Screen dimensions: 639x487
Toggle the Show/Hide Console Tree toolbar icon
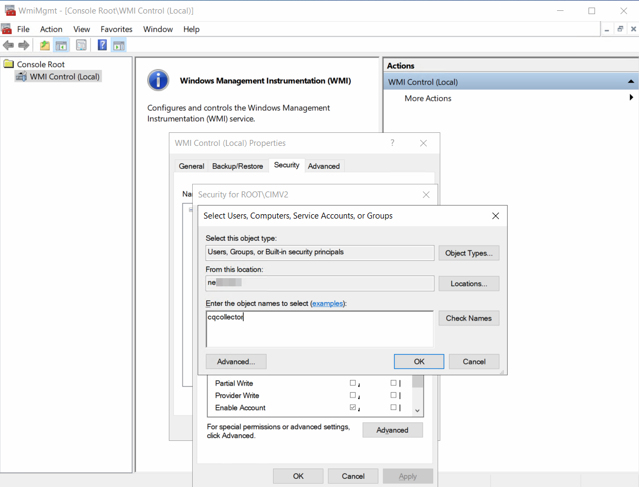61,45
